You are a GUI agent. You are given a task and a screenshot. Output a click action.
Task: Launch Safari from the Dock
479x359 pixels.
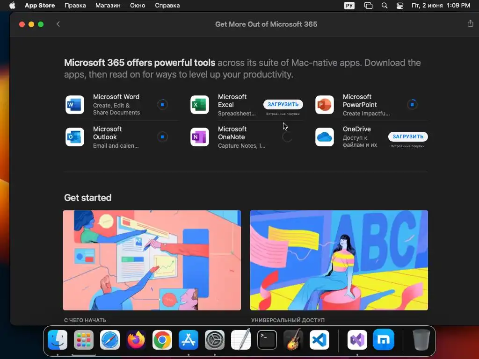click(110, 340)
